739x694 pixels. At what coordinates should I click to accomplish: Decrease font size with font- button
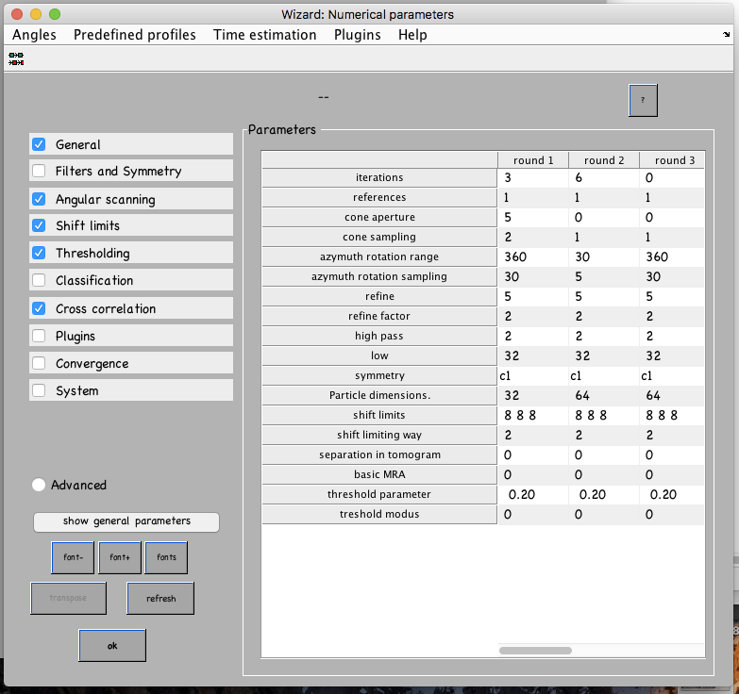[x=73, y=557]
